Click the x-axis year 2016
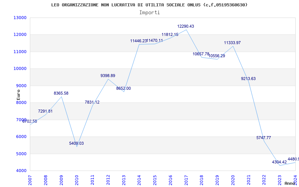Viewport: 299px width, 187px height. point(170,180)
